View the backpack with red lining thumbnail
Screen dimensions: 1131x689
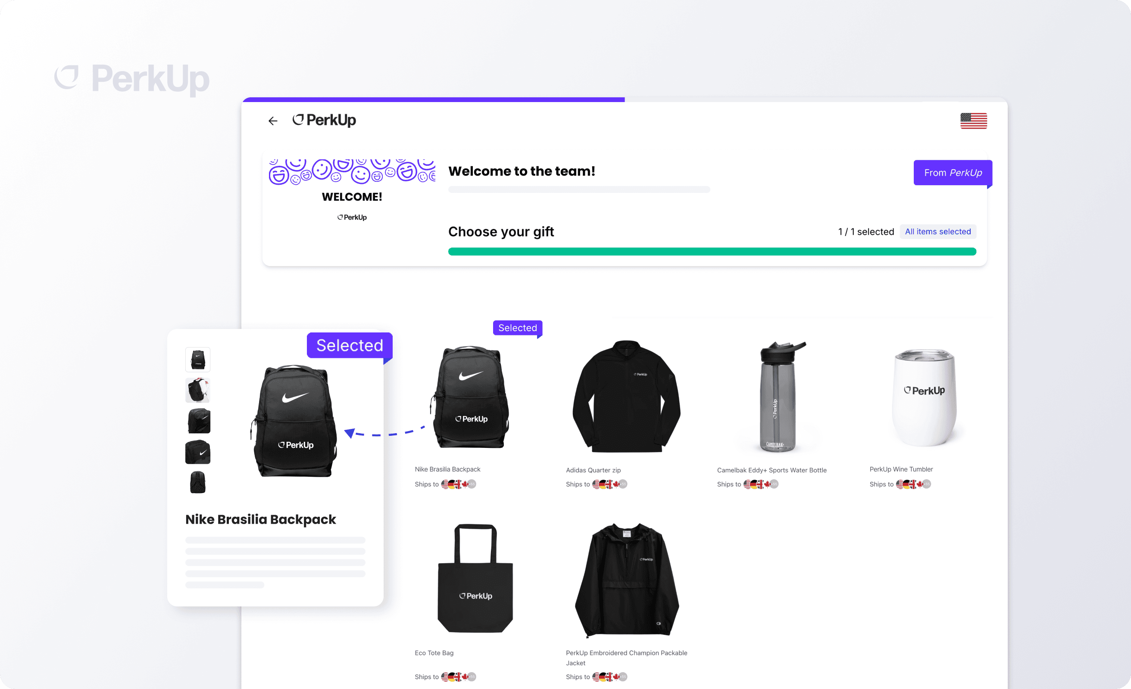pyautogui.click(x=198, y=391)
